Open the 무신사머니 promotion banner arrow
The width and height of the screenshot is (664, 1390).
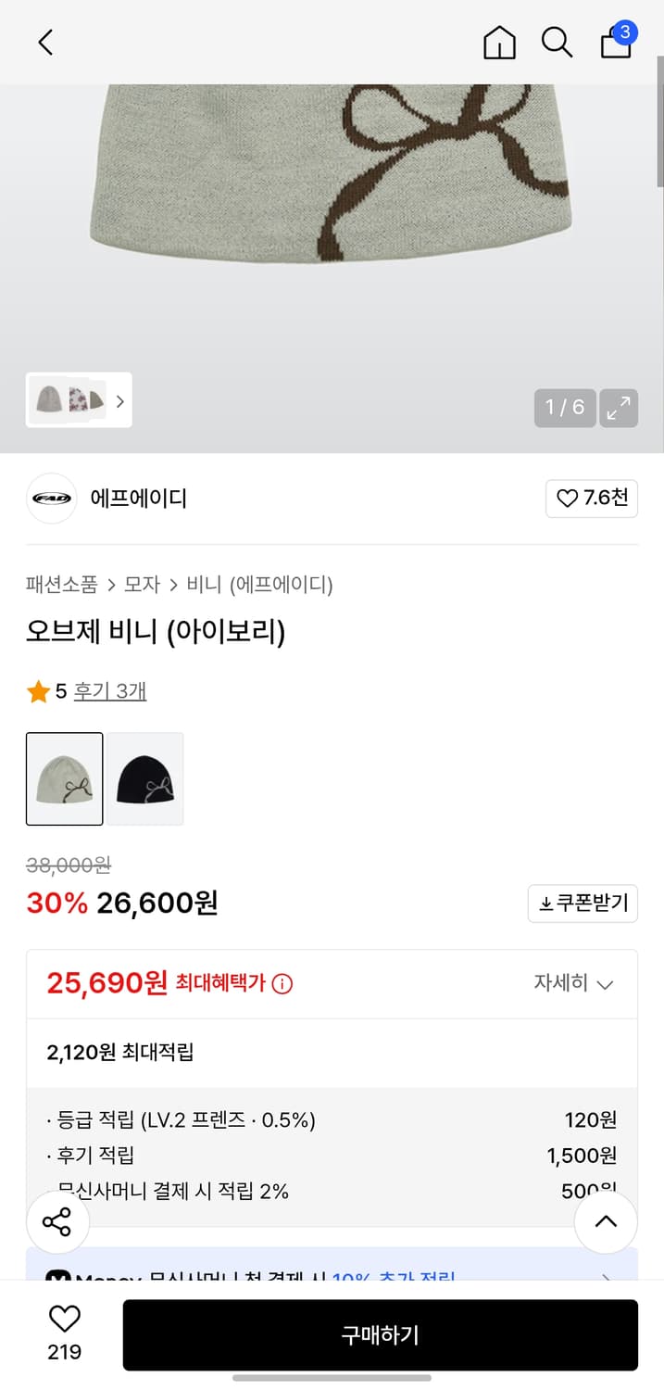[x=607, y=1277]
